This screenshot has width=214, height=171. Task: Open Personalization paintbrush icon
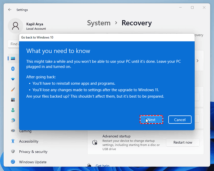point(13,89)
